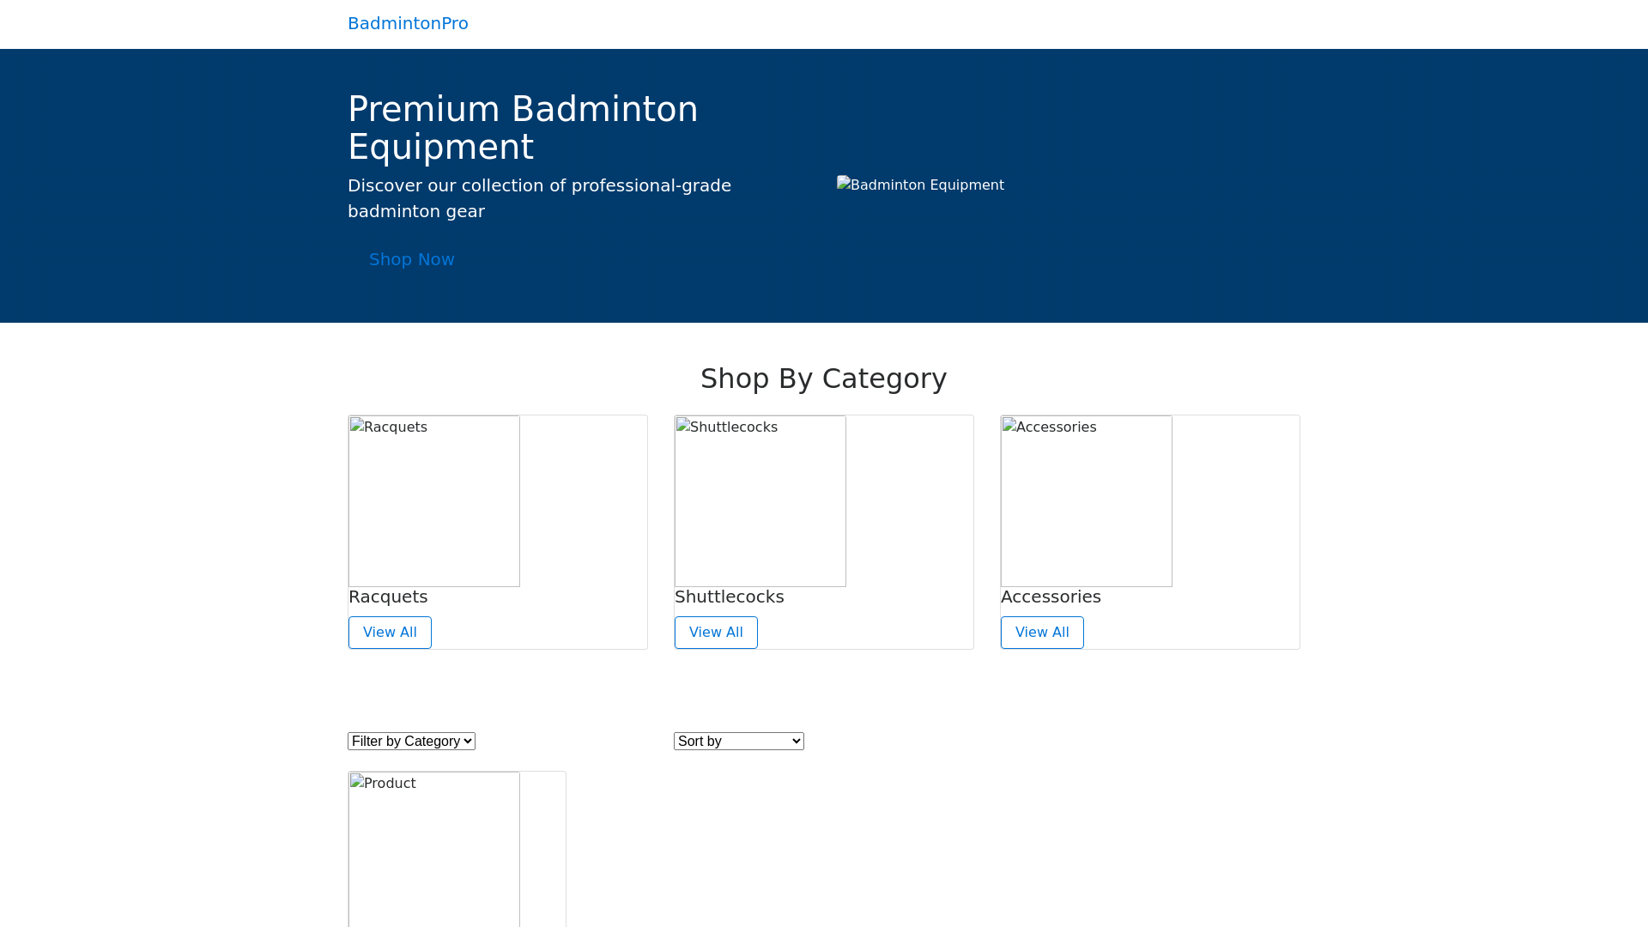This screenshot has width=1648, height=927.
Task: Click the Racquets category image
Action: [x=433, y=501]
